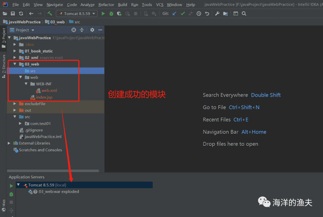Collapse WEB-INF folder

26,84
